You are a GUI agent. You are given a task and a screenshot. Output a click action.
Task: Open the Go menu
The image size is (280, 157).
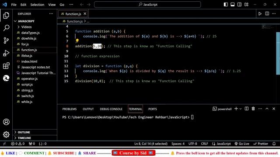coord(62,5)
